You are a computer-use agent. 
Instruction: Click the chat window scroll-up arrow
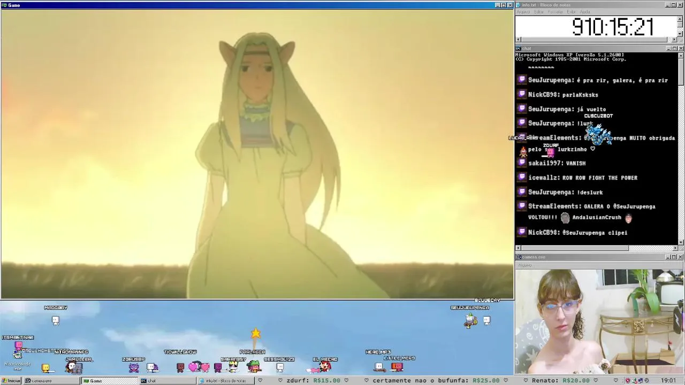[681, 55]
